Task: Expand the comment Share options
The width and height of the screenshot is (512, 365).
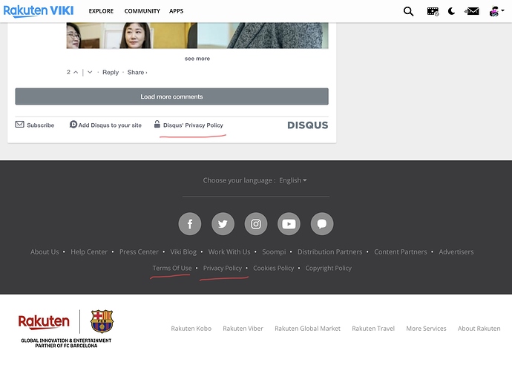Action: (137, 73)
